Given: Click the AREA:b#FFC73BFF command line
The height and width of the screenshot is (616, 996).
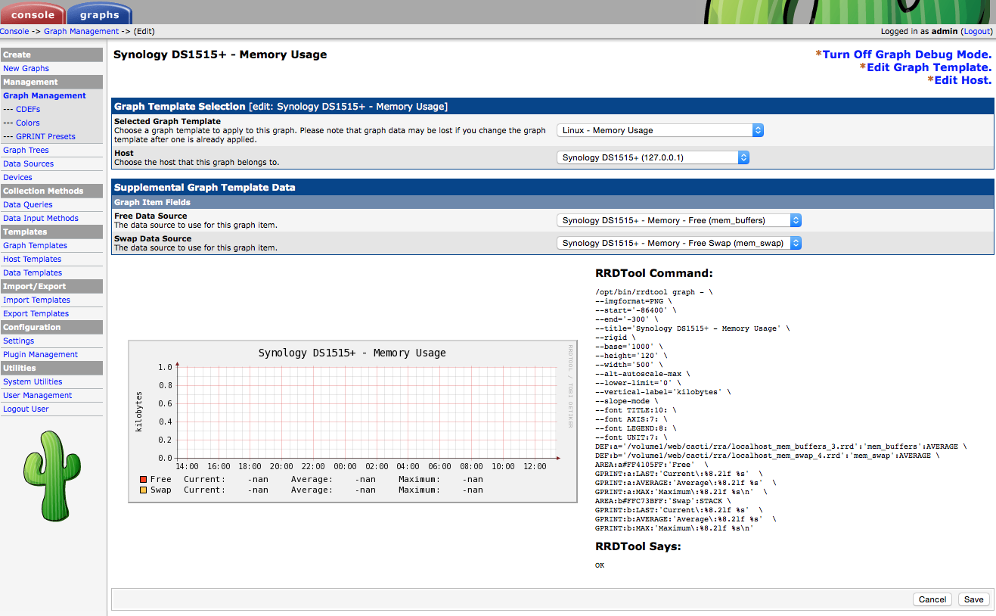Looking at the screenshot, I should click(662, 501).
